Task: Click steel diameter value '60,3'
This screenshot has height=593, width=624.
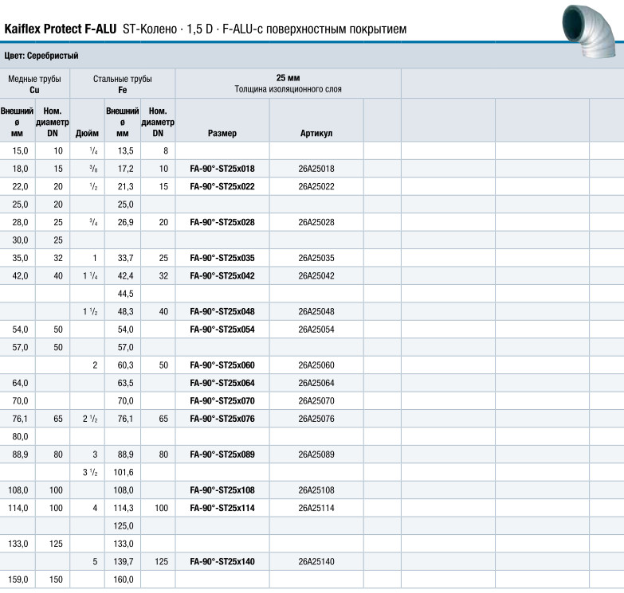Action: click(x=125, y=365)
